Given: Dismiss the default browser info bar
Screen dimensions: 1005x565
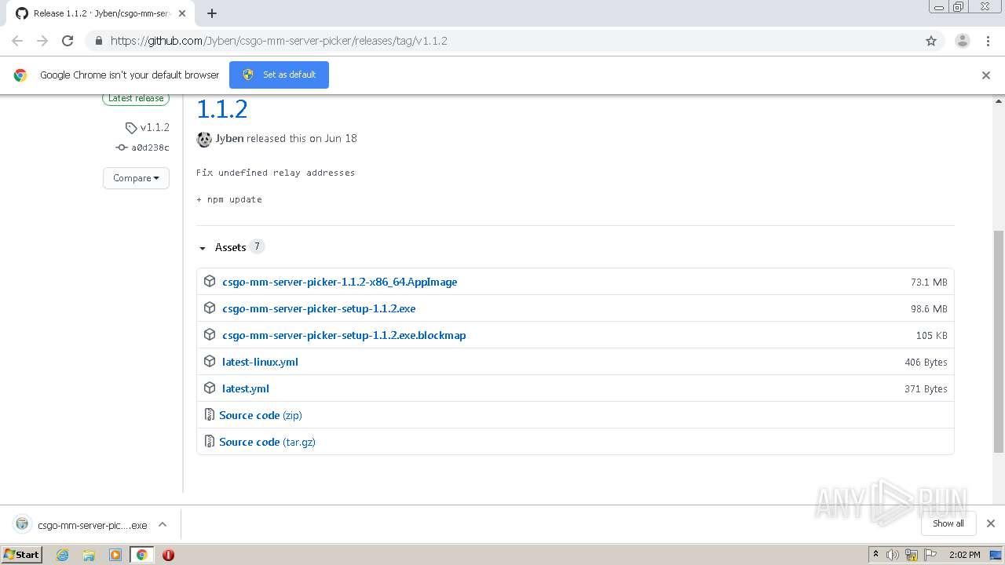Looking at the screenshot, I should [986, 75].
